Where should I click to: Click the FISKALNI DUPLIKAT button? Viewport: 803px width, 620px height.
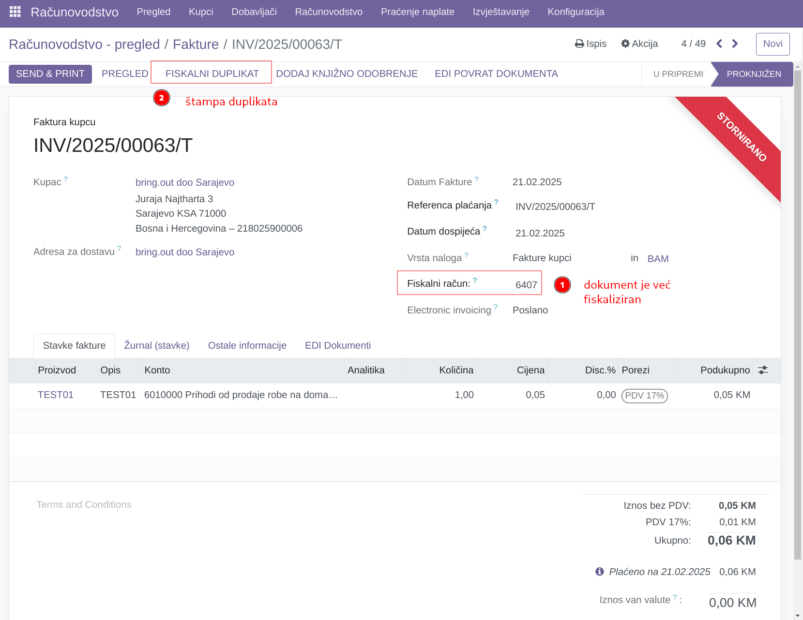click(x=212, y=74)
